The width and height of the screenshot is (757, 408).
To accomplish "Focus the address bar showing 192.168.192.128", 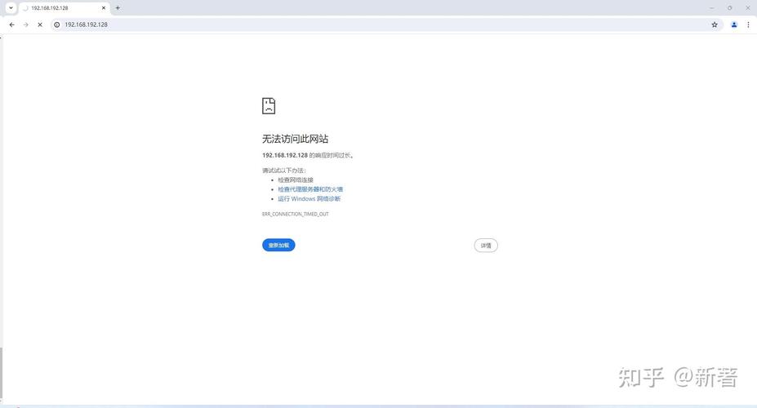I will pyautogui.click(x=386, y=24).
